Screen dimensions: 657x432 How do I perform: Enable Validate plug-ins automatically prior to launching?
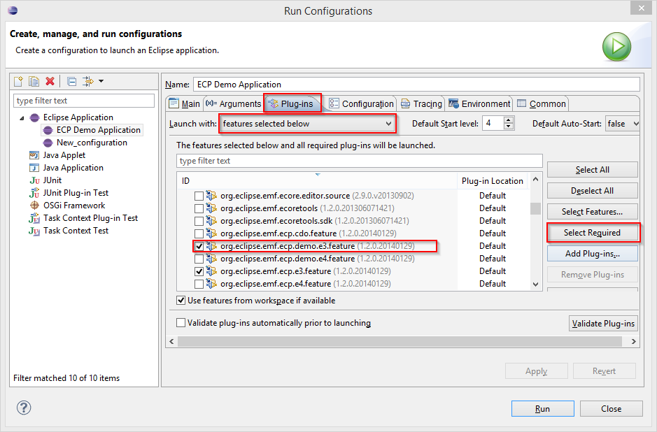[181, 323]
